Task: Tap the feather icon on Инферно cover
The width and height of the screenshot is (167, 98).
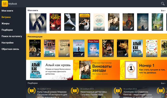Action: [132, 28]
